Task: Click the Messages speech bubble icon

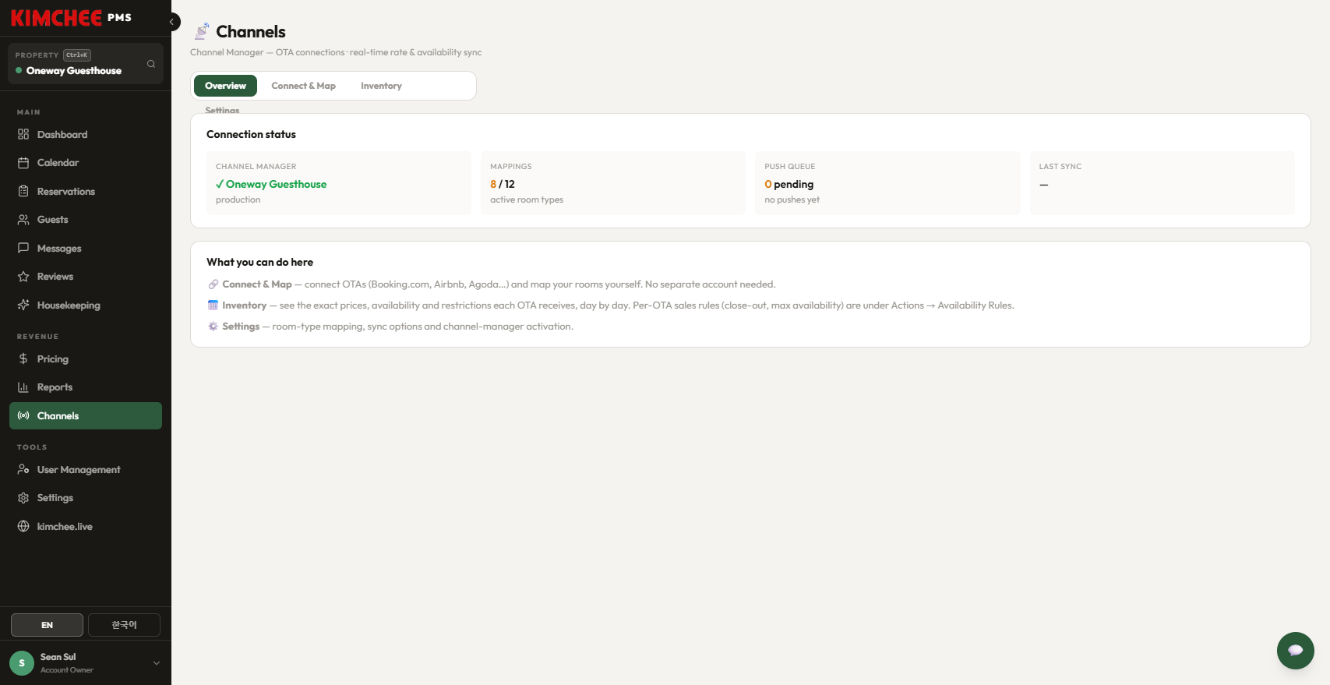Action: [23, 249]
